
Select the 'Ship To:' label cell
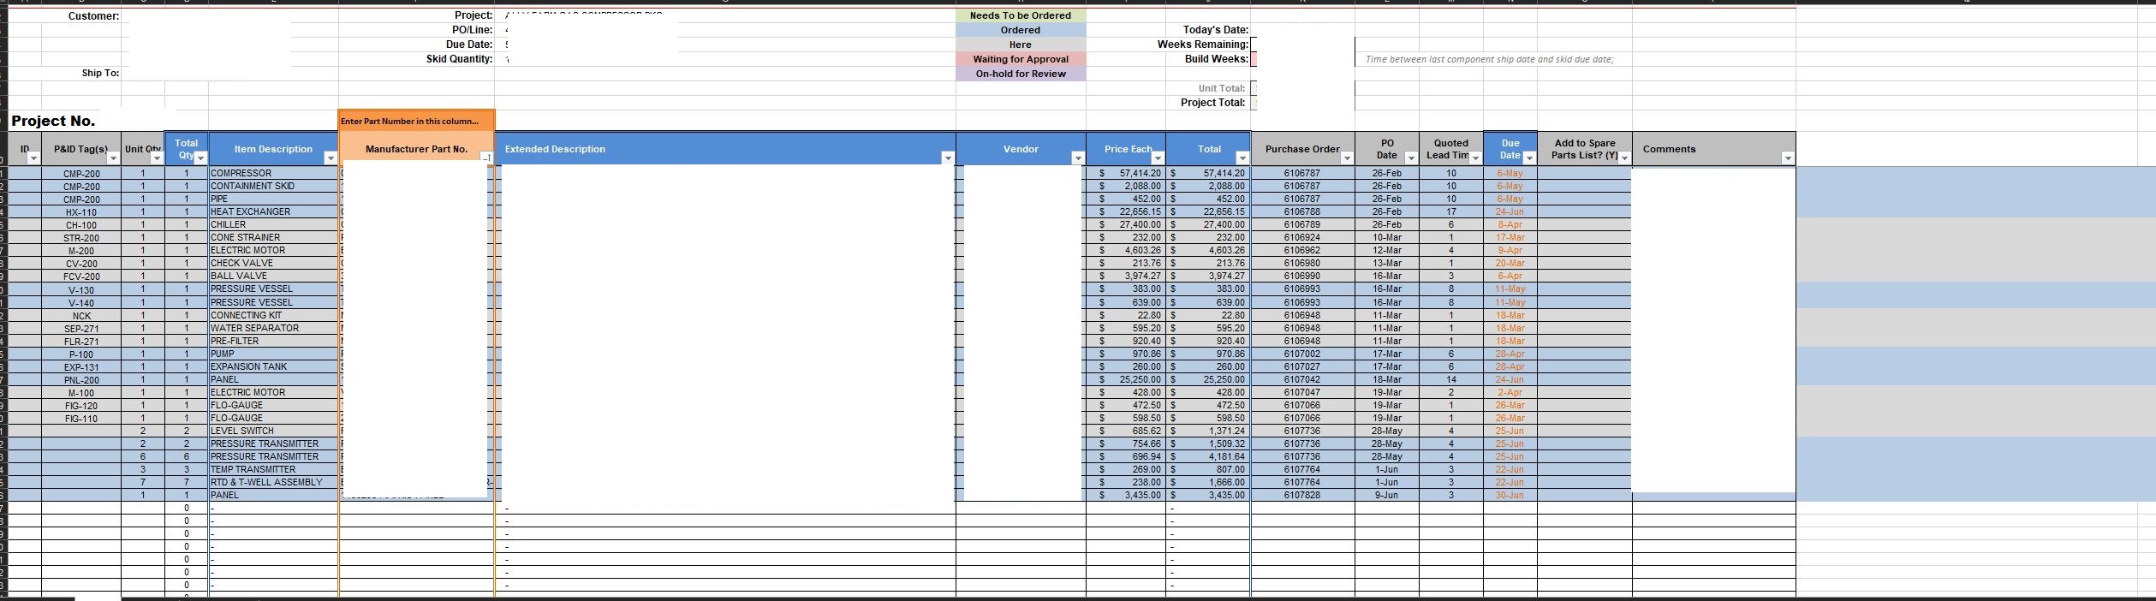pyautogui.click(x=101, y=73)
